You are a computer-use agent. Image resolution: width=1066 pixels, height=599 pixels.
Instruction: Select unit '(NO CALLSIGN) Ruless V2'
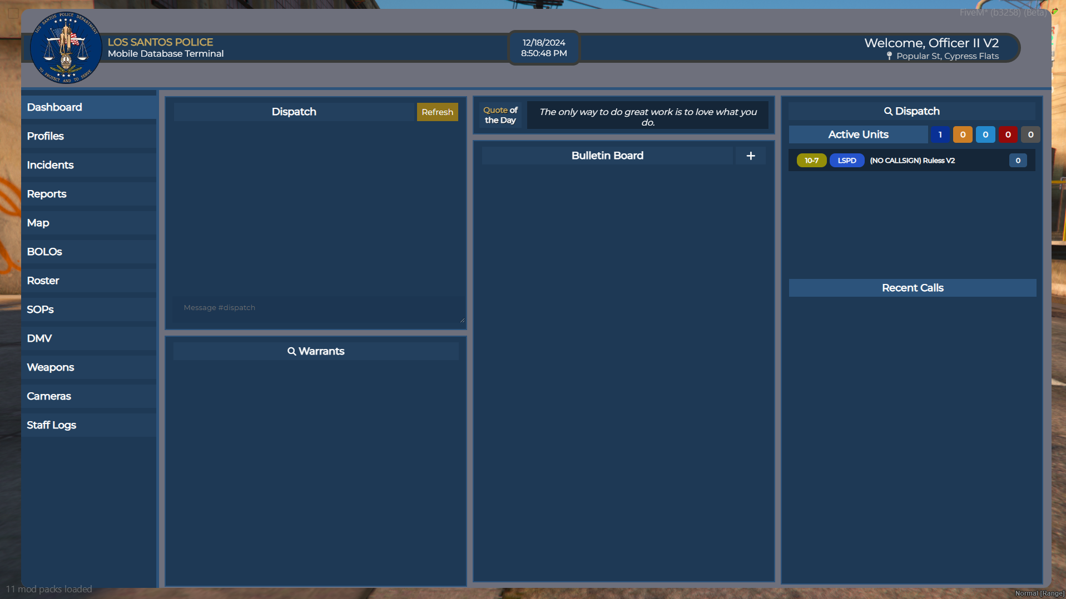912,161
